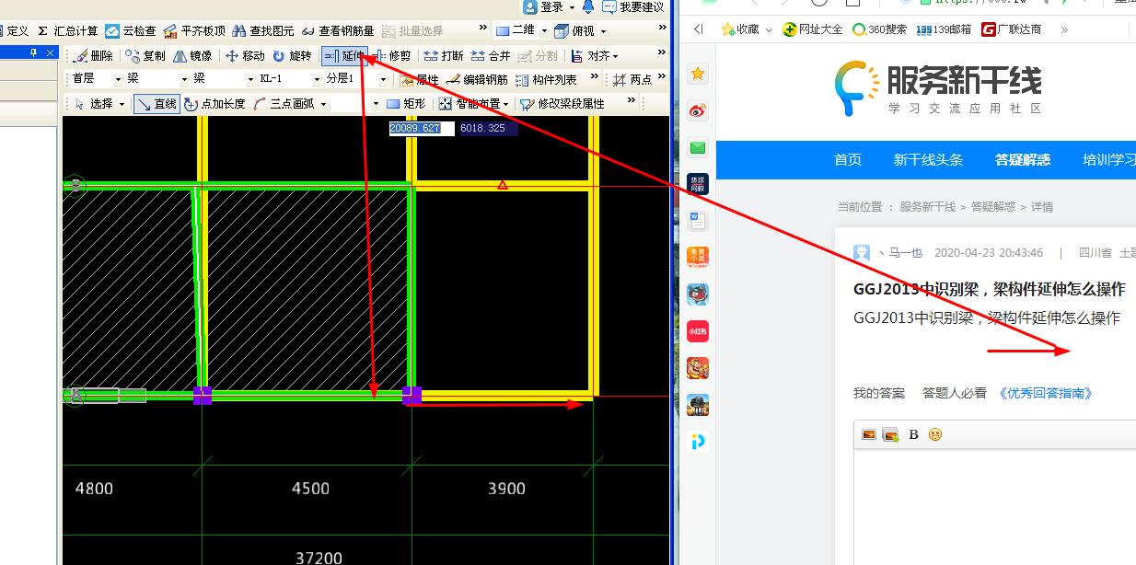This screenshot has height=565, width=1136.
Task: Click 修改梁段属性 modify beam segment
Action: [x=562, y=104]
